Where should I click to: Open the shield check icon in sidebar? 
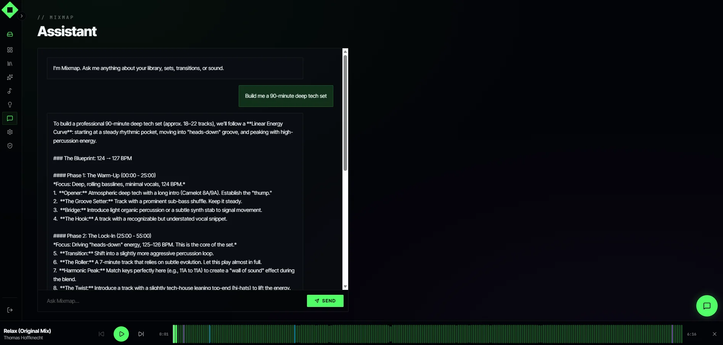[10, 146]
